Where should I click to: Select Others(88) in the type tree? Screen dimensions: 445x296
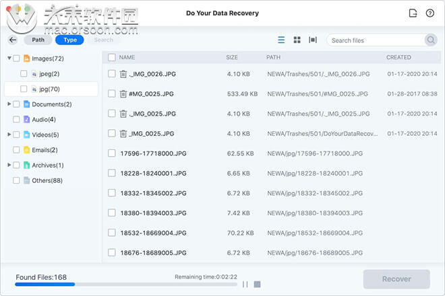[x=47, y=180]
